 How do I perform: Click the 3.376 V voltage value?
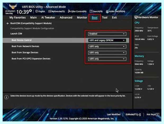138,98
